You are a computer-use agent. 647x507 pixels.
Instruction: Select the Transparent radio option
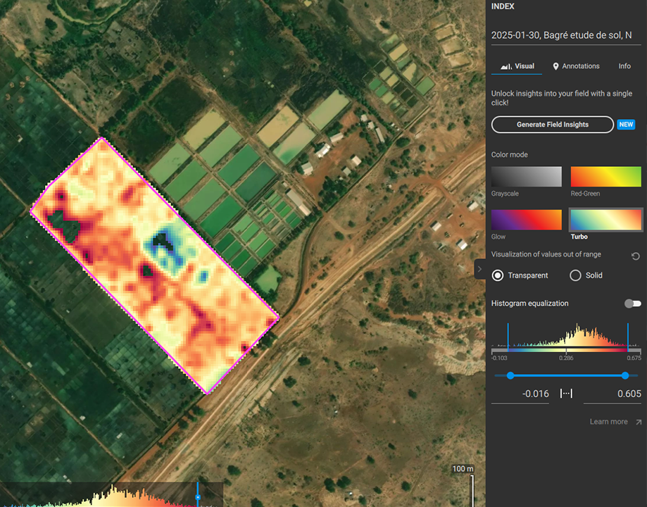click(498, 275)
